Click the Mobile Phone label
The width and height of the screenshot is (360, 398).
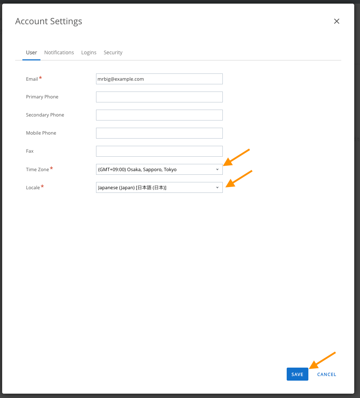[x=41, y=133]
